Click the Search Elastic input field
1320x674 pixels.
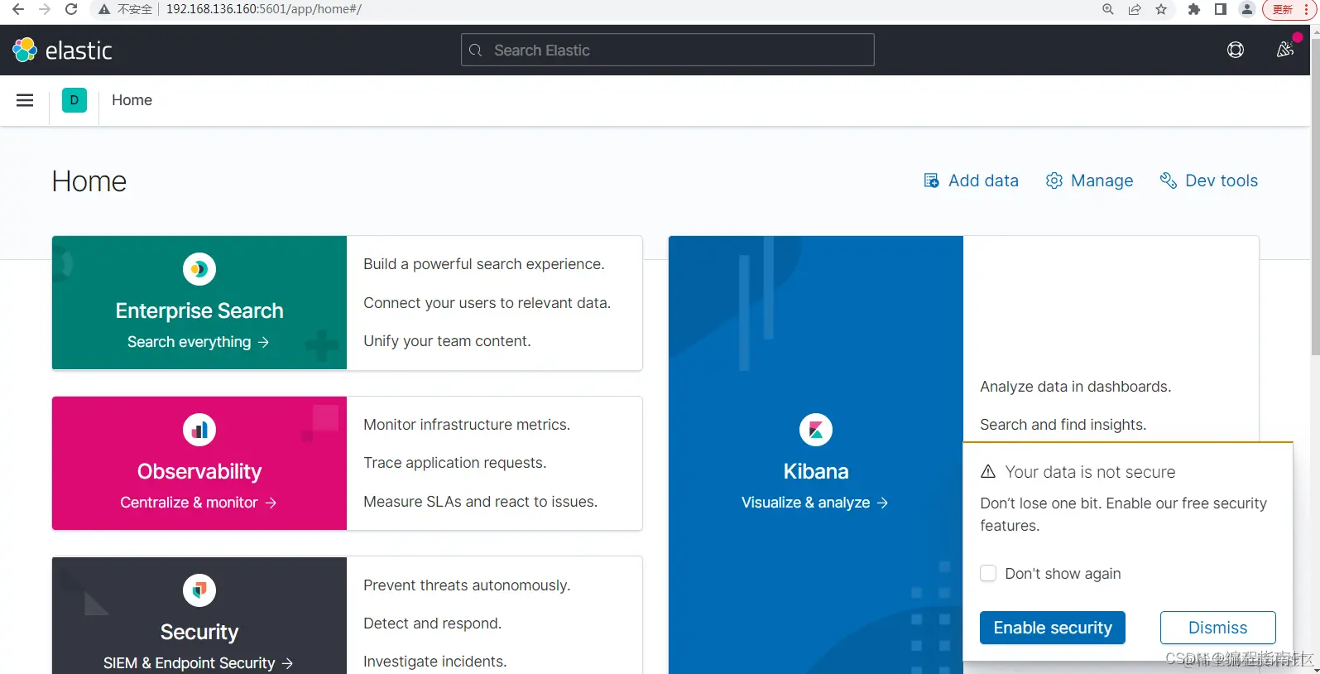[668, 51]
